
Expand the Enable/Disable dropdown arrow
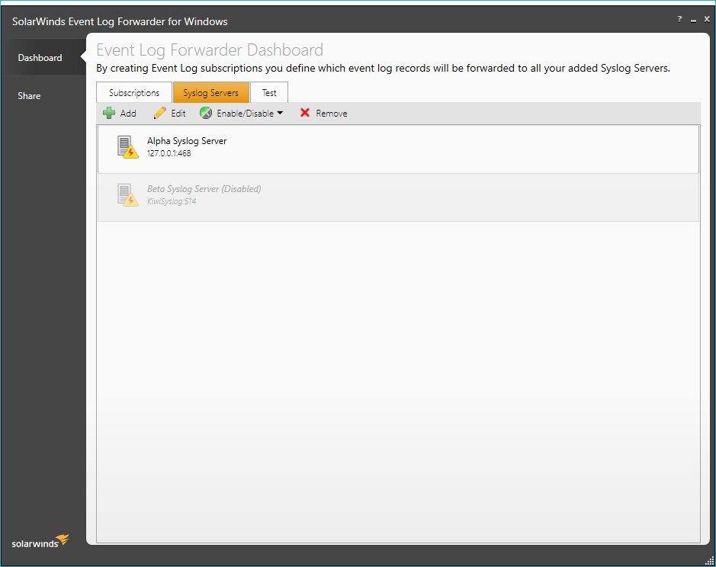pyautogui.click(x=280, y=113)
